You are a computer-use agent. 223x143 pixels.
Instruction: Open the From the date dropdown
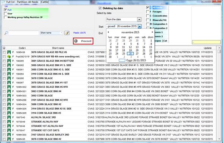139,19
